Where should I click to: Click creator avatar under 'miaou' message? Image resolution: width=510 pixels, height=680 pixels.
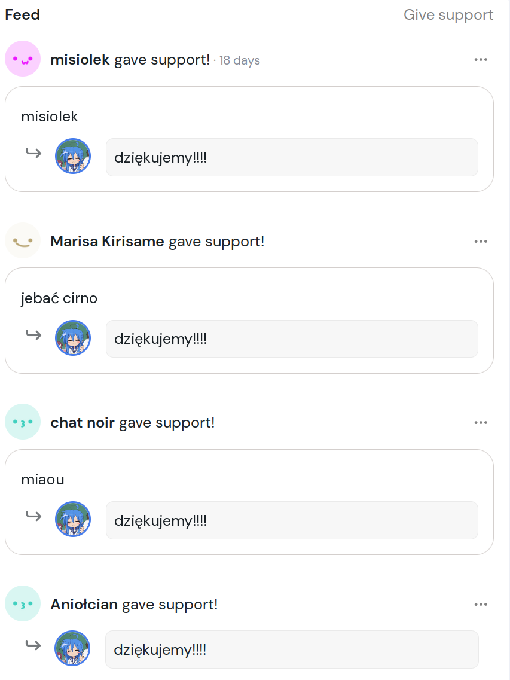73,519
